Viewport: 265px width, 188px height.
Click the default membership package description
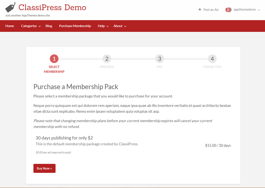[87, 144]
